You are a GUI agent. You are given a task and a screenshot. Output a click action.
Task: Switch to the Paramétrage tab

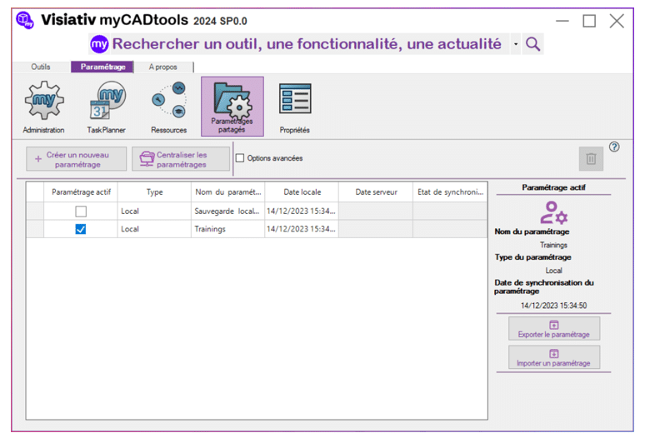(x=102, y=67)
